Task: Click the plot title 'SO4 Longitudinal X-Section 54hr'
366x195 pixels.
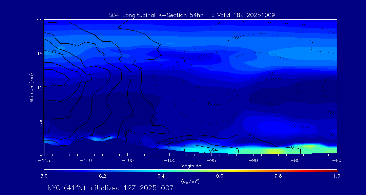Action: [x=155, y=15]
